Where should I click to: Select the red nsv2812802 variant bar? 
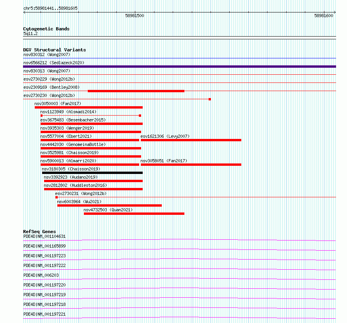[x=94, y=189]
